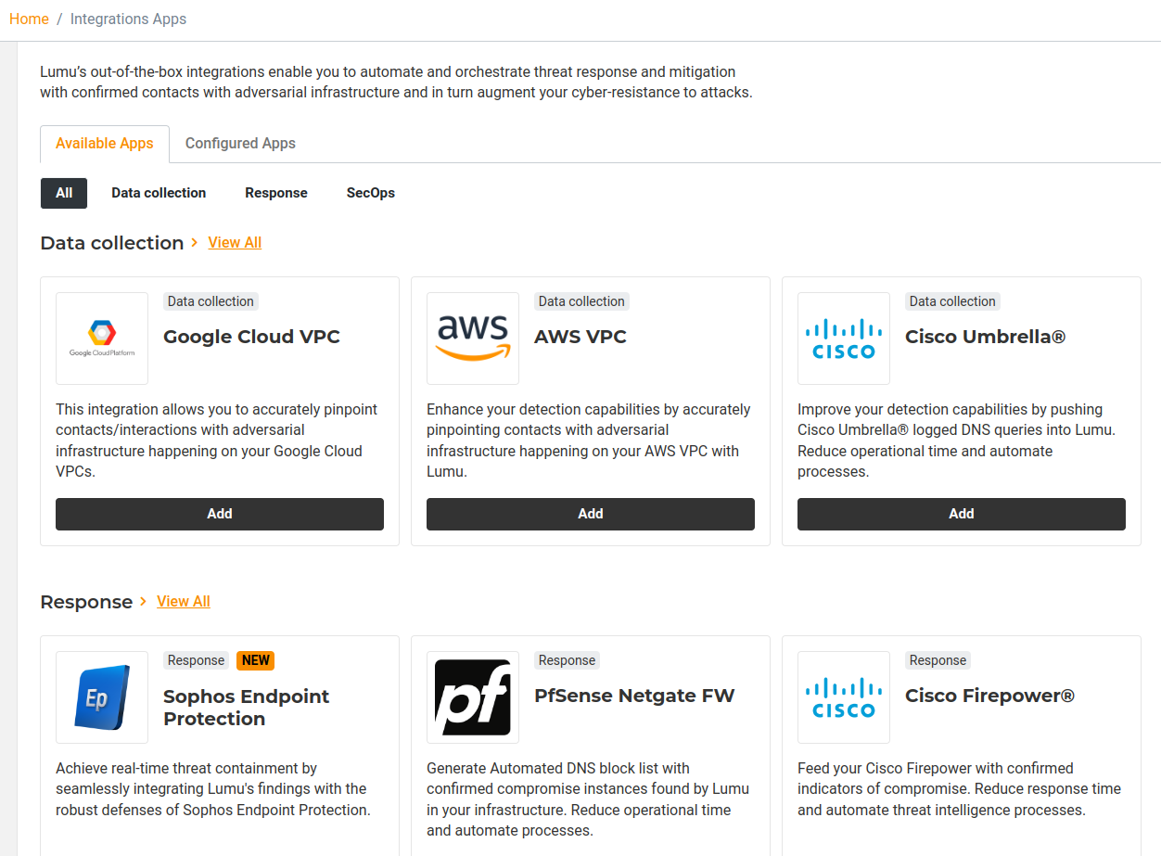Switch to the Configured Apps tab

(x=240, y=144)
